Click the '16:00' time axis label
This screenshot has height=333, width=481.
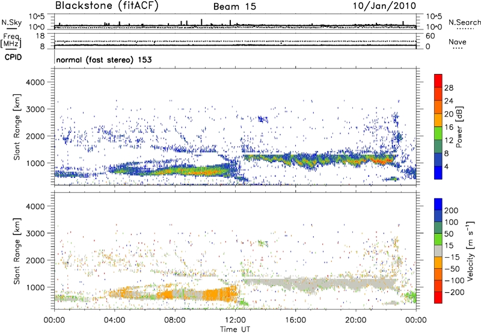point(295,320)
